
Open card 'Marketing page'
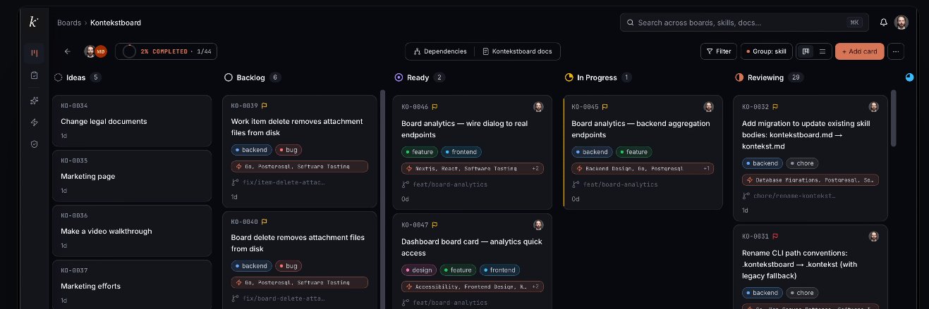[x=132, y=176]
